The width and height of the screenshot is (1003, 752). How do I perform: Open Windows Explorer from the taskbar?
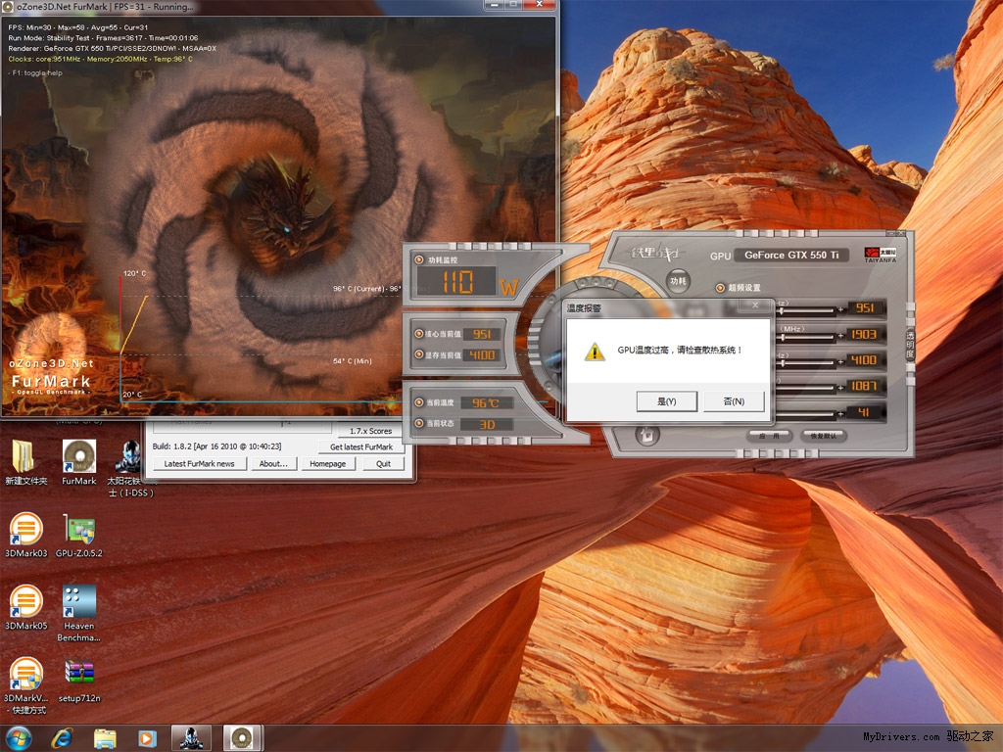(105, 738)
